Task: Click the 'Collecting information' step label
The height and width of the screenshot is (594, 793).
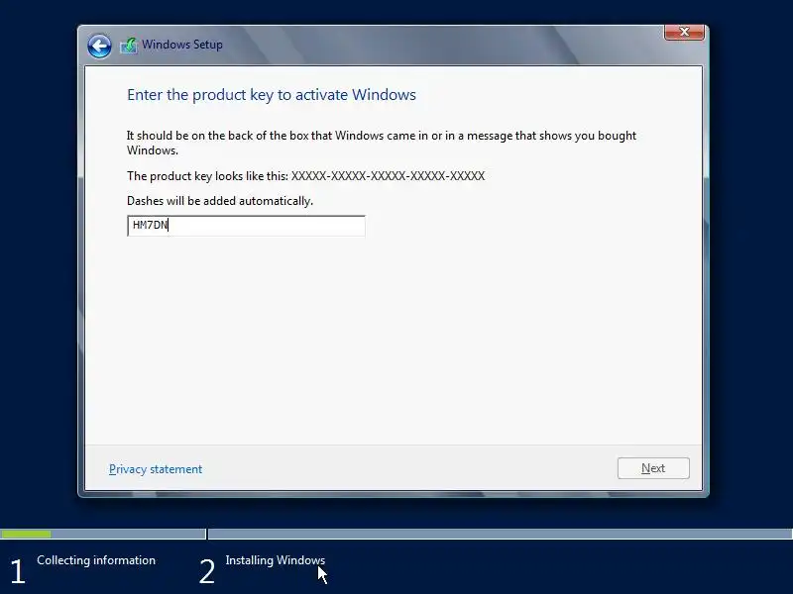Action: click(96, 560)
